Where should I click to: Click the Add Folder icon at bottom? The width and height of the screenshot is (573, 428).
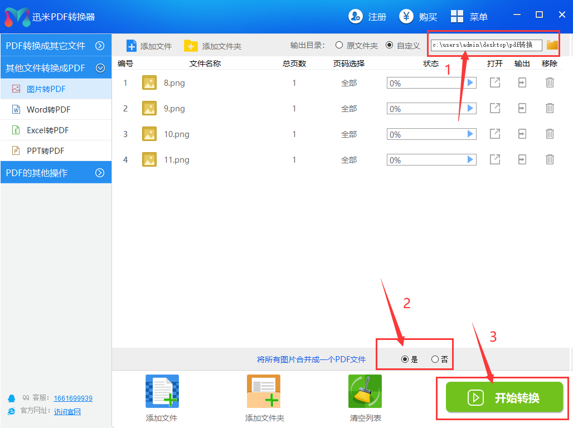pyautogui.click(x=264, y=391)
